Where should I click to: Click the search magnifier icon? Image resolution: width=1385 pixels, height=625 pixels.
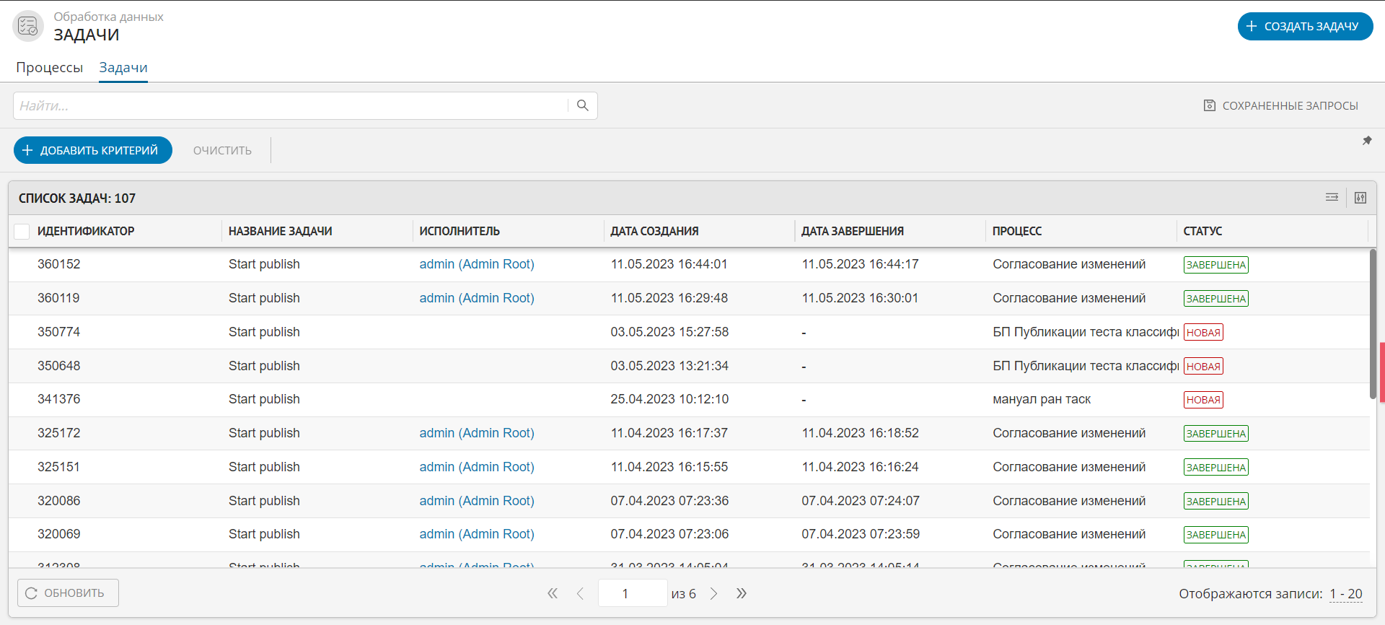pos(583,105)
